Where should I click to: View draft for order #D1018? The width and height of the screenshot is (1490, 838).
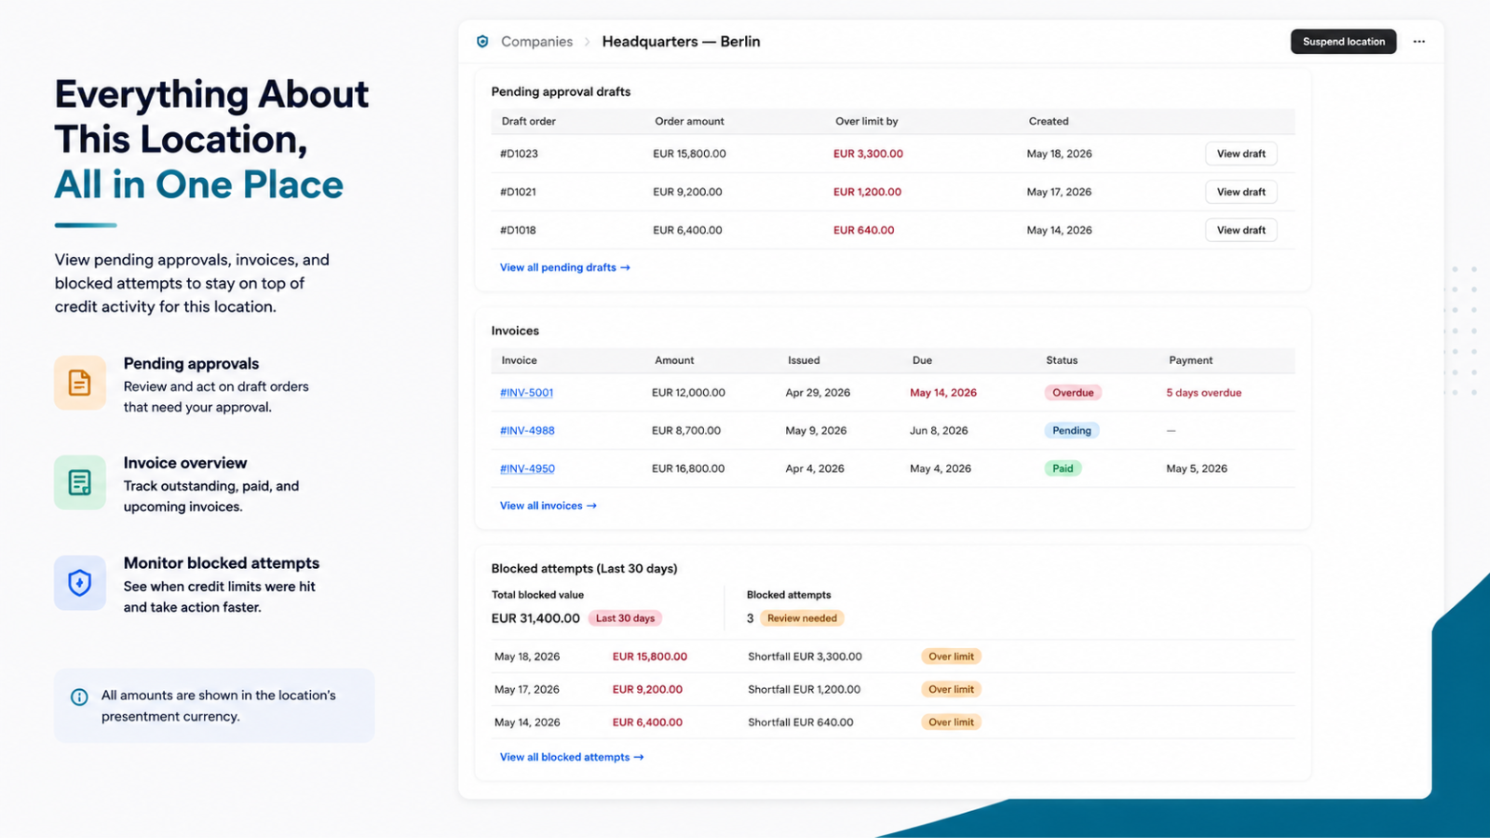point(1240,230)
